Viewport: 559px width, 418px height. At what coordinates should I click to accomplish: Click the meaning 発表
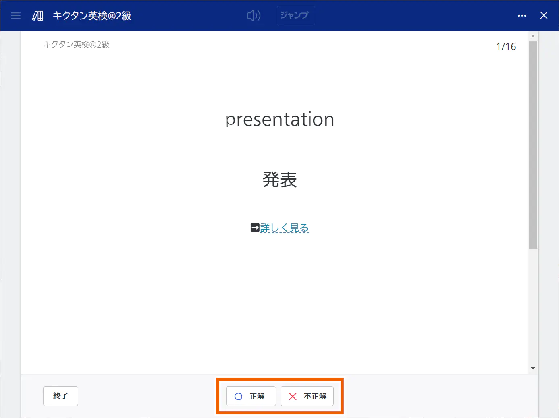click(280, 180)
